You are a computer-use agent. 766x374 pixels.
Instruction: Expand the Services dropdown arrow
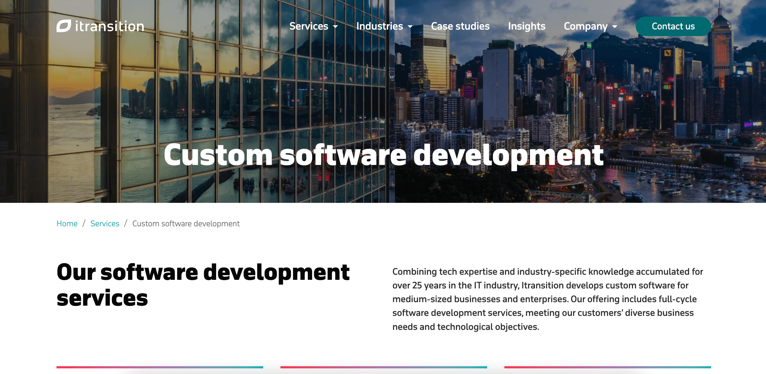(x=335, y=27)
